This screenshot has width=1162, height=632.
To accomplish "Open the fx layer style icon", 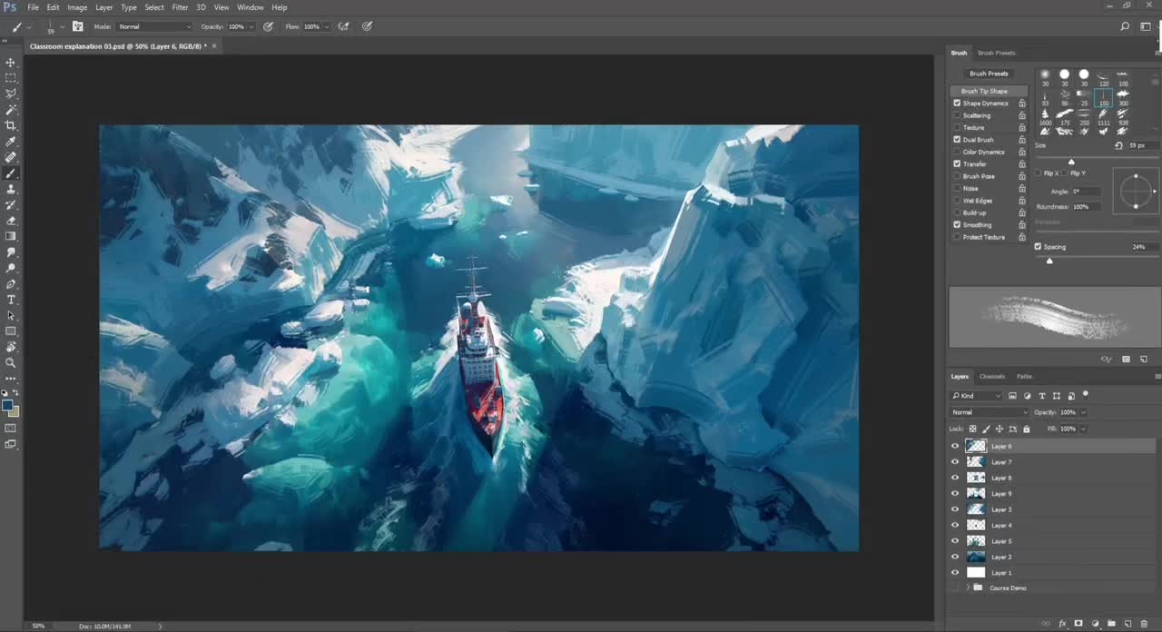I will 1062,624.
